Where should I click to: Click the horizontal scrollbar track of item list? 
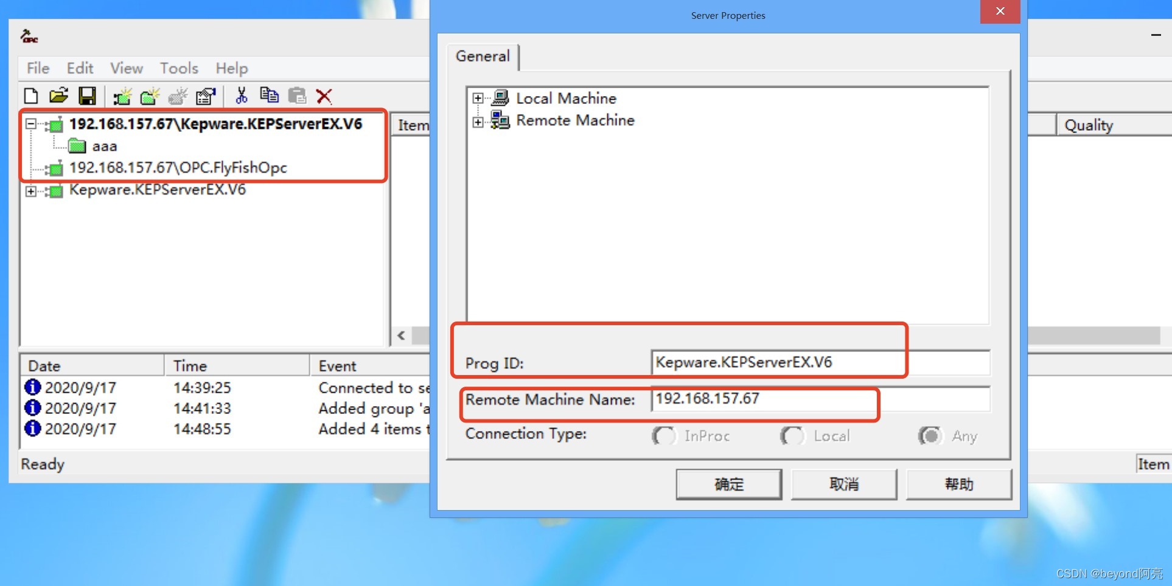point(1093,336)
